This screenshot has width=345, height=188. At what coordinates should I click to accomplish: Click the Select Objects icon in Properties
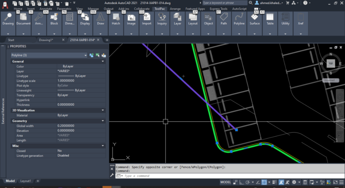click(x=97, y=55)
